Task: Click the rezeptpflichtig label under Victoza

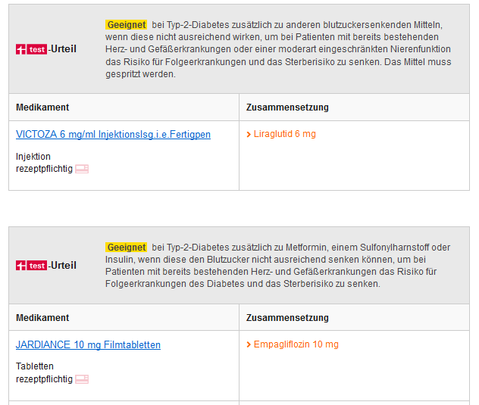Action: click(x=44, y=169)
